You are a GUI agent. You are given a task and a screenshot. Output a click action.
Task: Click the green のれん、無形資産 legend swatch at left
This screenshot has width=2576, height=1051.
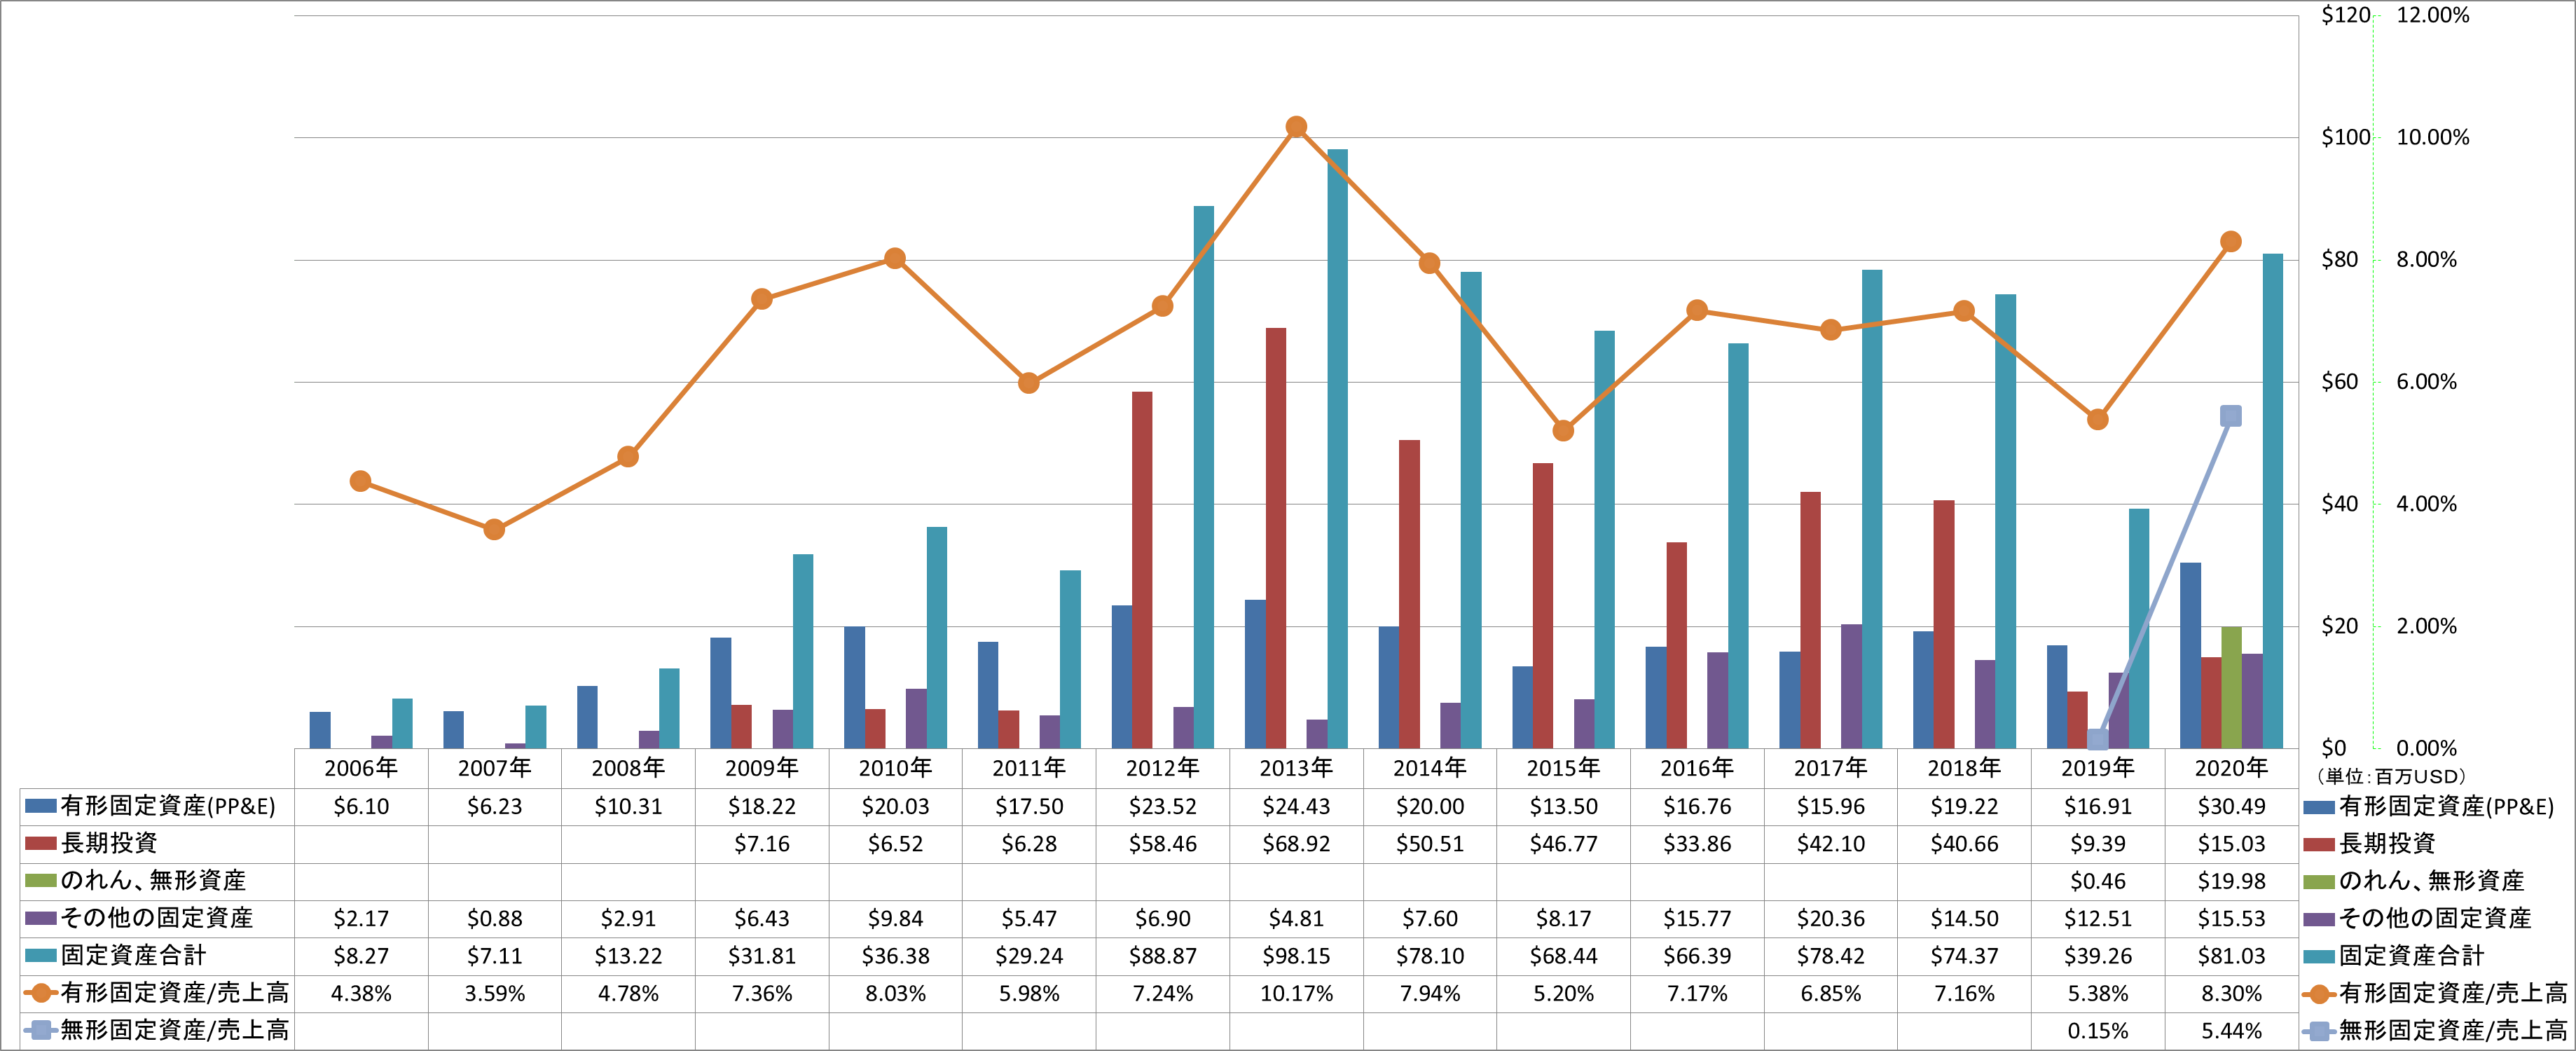coord(40,880)
